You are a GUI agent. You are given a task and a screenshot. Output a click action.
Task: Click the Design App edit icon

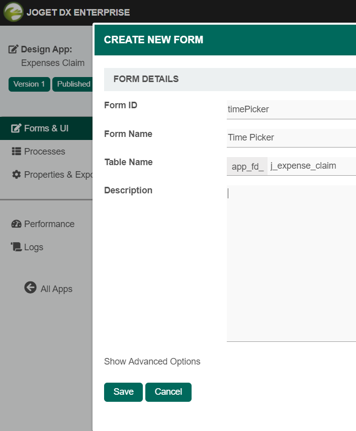(x=14, y=49)
